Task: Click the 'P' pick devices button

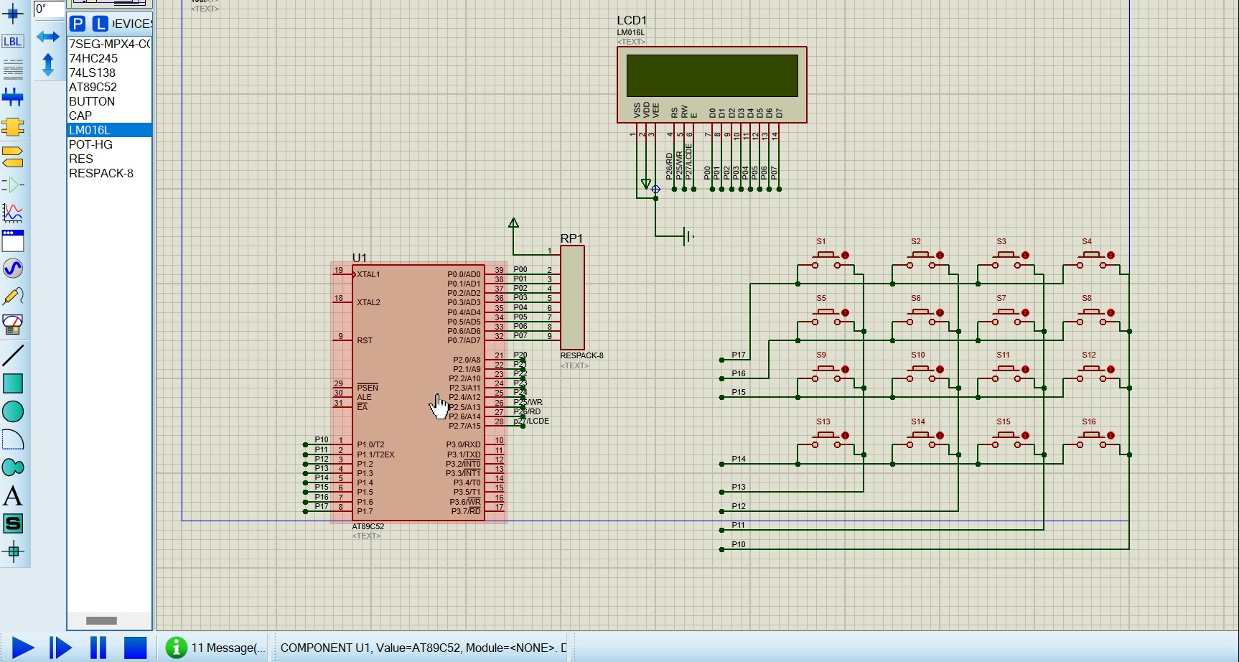Action: pos(78,24)
